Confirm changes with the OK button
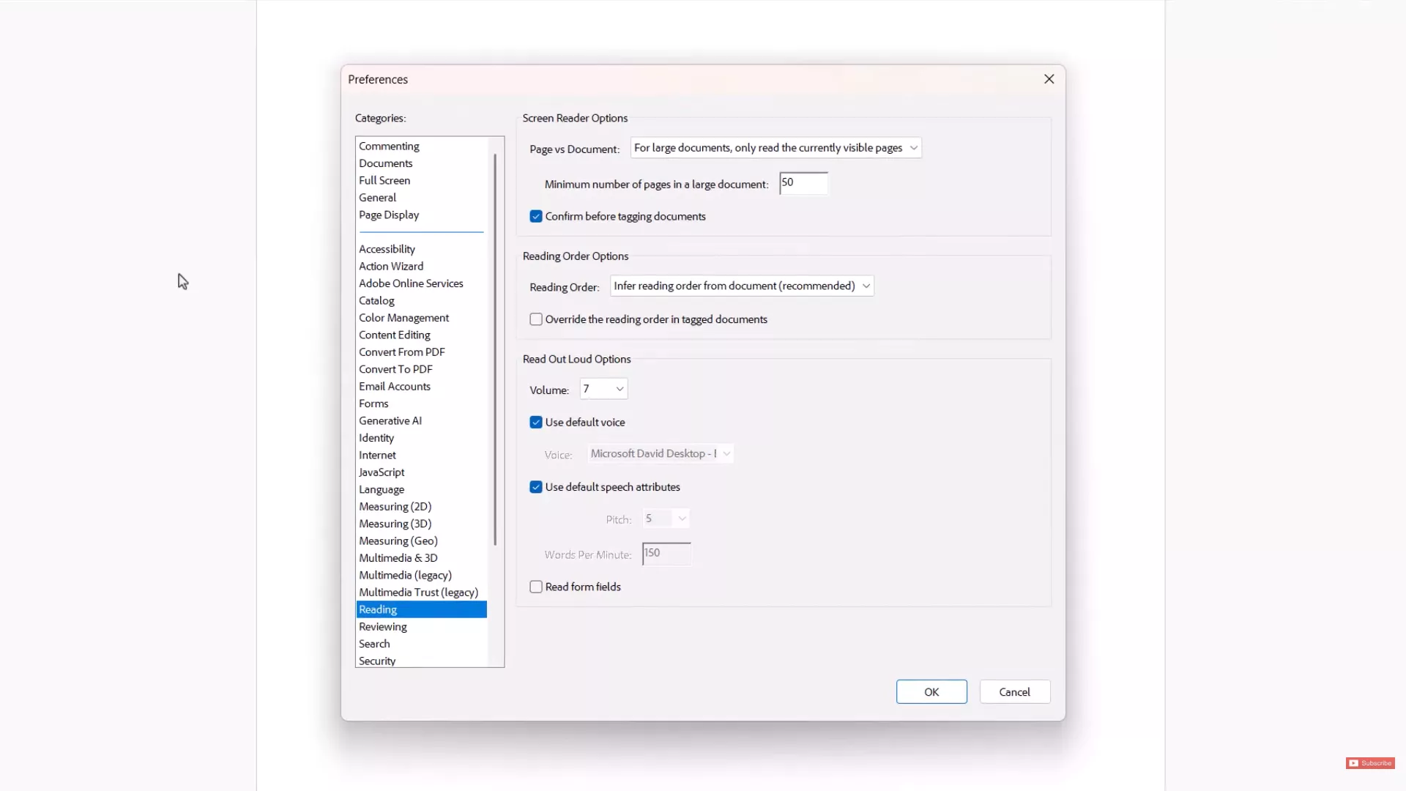The height and width of the screenshot is (791, 1406). tap(931, 691)
